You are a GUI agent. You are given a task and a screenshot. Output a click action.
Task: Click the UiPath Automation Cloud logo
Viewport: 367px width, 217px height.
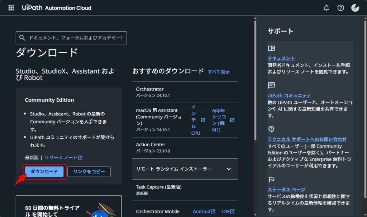[57, 8]
